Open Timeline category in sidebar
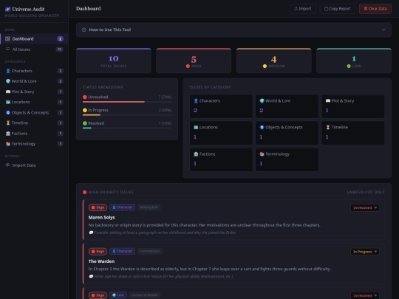399x299 pixels. point(34,123)
